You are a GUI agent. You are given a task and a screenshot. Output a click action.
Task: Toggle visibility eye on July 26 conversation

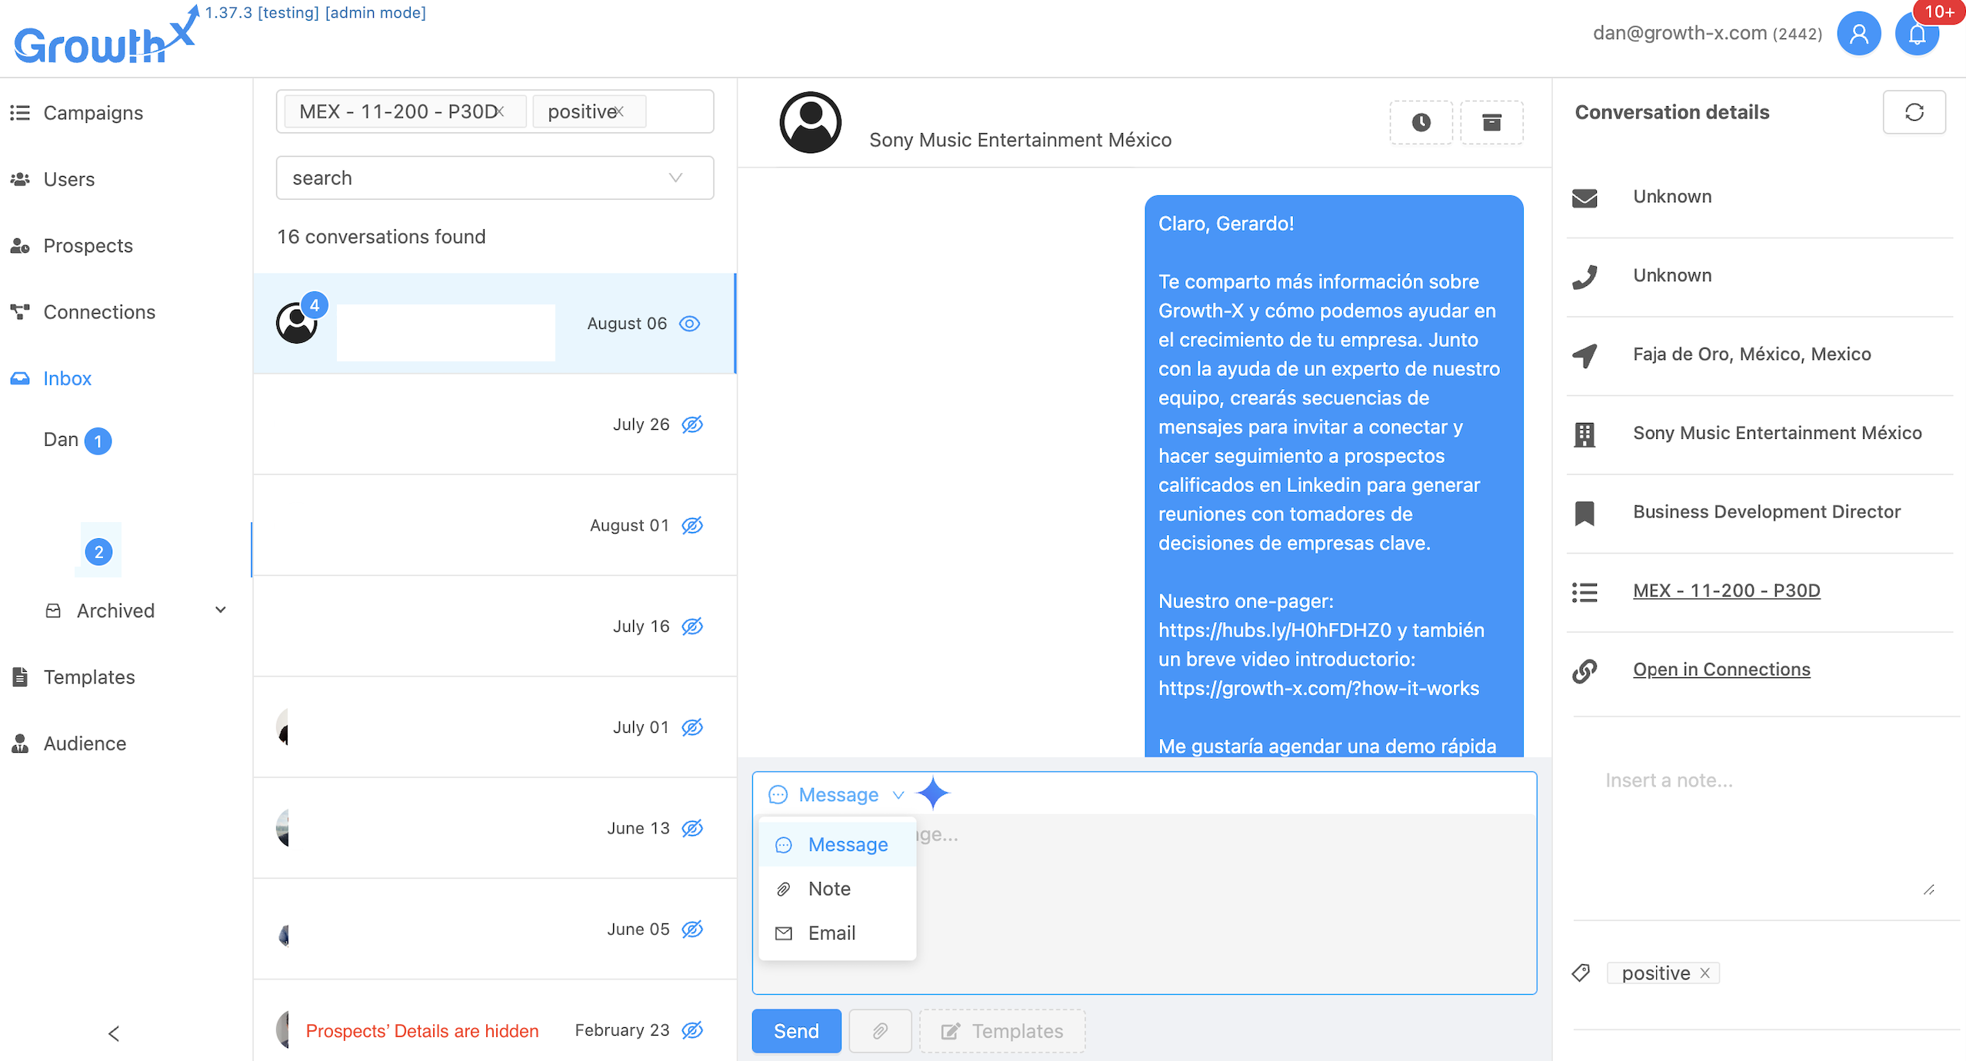point(692,424)
